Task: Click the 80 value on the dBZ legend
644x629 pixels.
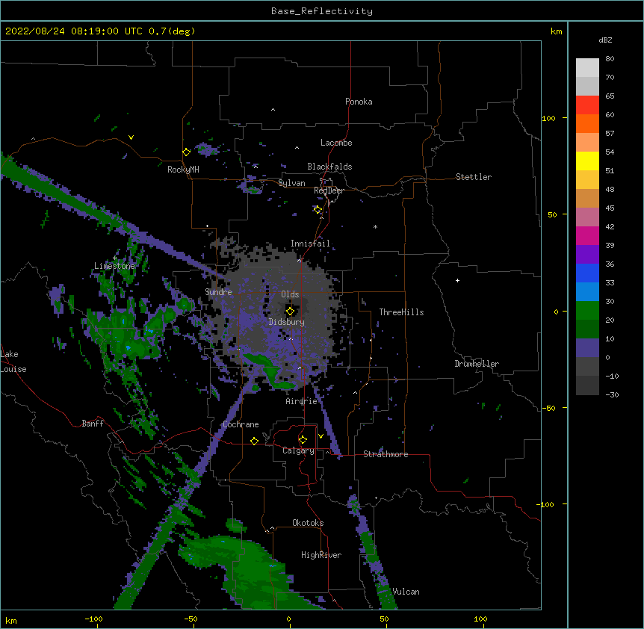Action: tap(610, 58)
